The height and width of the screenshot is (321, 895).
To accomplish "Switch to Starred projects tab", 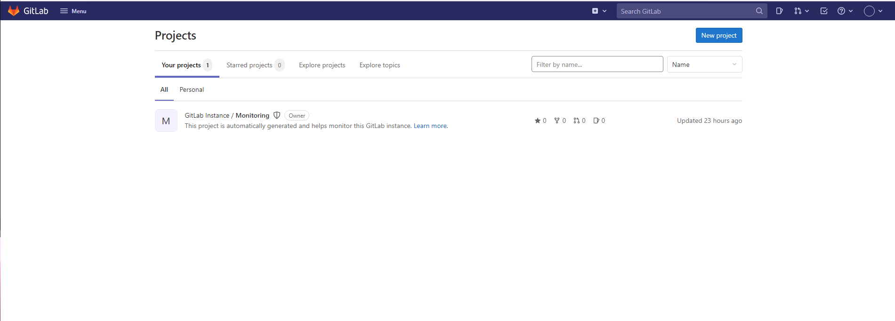I will pyautogui.click(x=255, y=65).
